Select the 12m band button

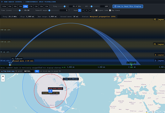pyautogui.click(x=41, y=6)
